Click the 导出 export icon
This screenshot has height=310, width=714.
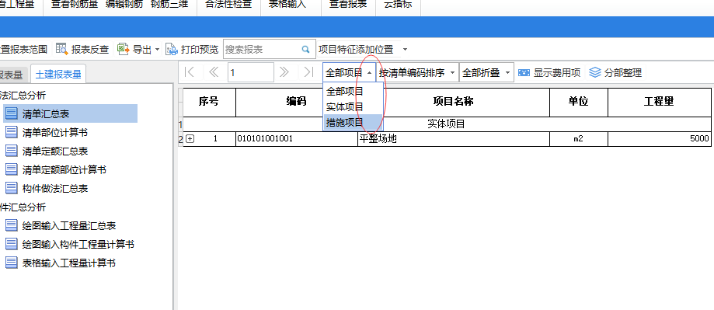tap(124, 49)
